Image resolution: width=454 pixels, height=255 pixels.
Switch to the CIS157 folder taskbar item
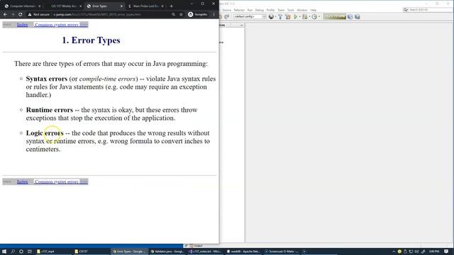coord(92,251)
